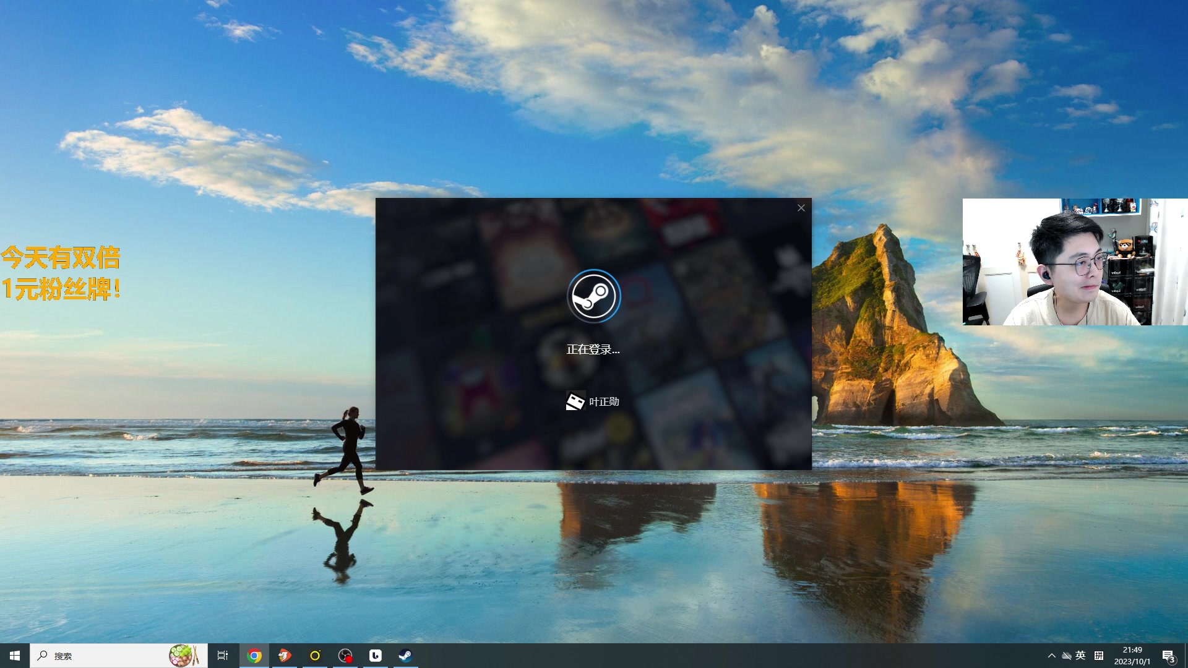This screenshot has height=668, width=1188.
Task: Switch to OBS Studio on the taskbar
Action: (x=345, y=656)
